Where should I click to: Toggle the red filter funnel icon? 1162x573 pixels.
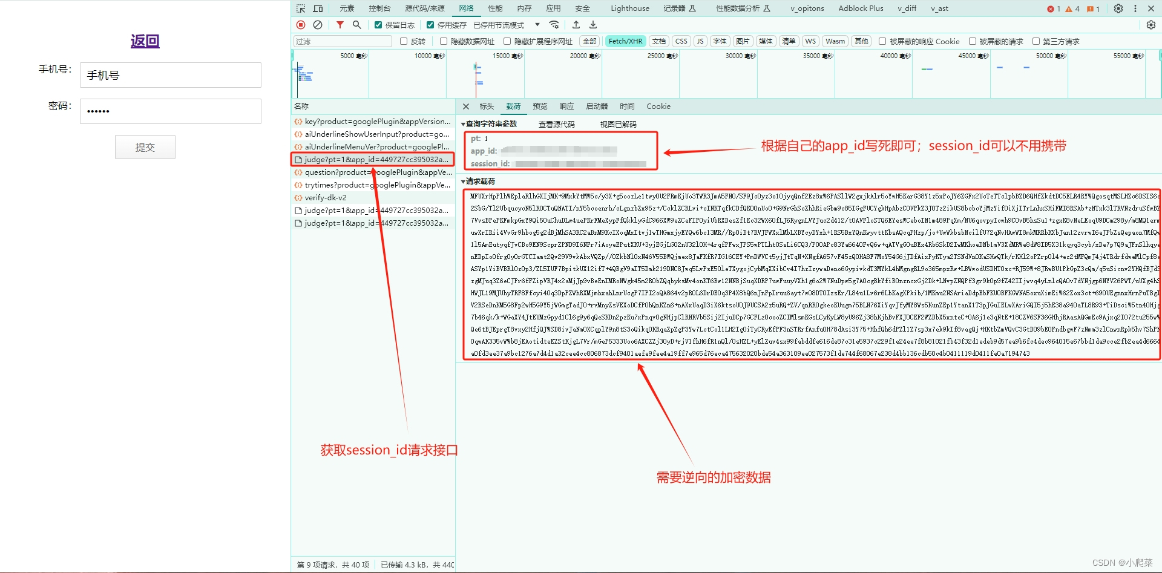tap(340, 25)
